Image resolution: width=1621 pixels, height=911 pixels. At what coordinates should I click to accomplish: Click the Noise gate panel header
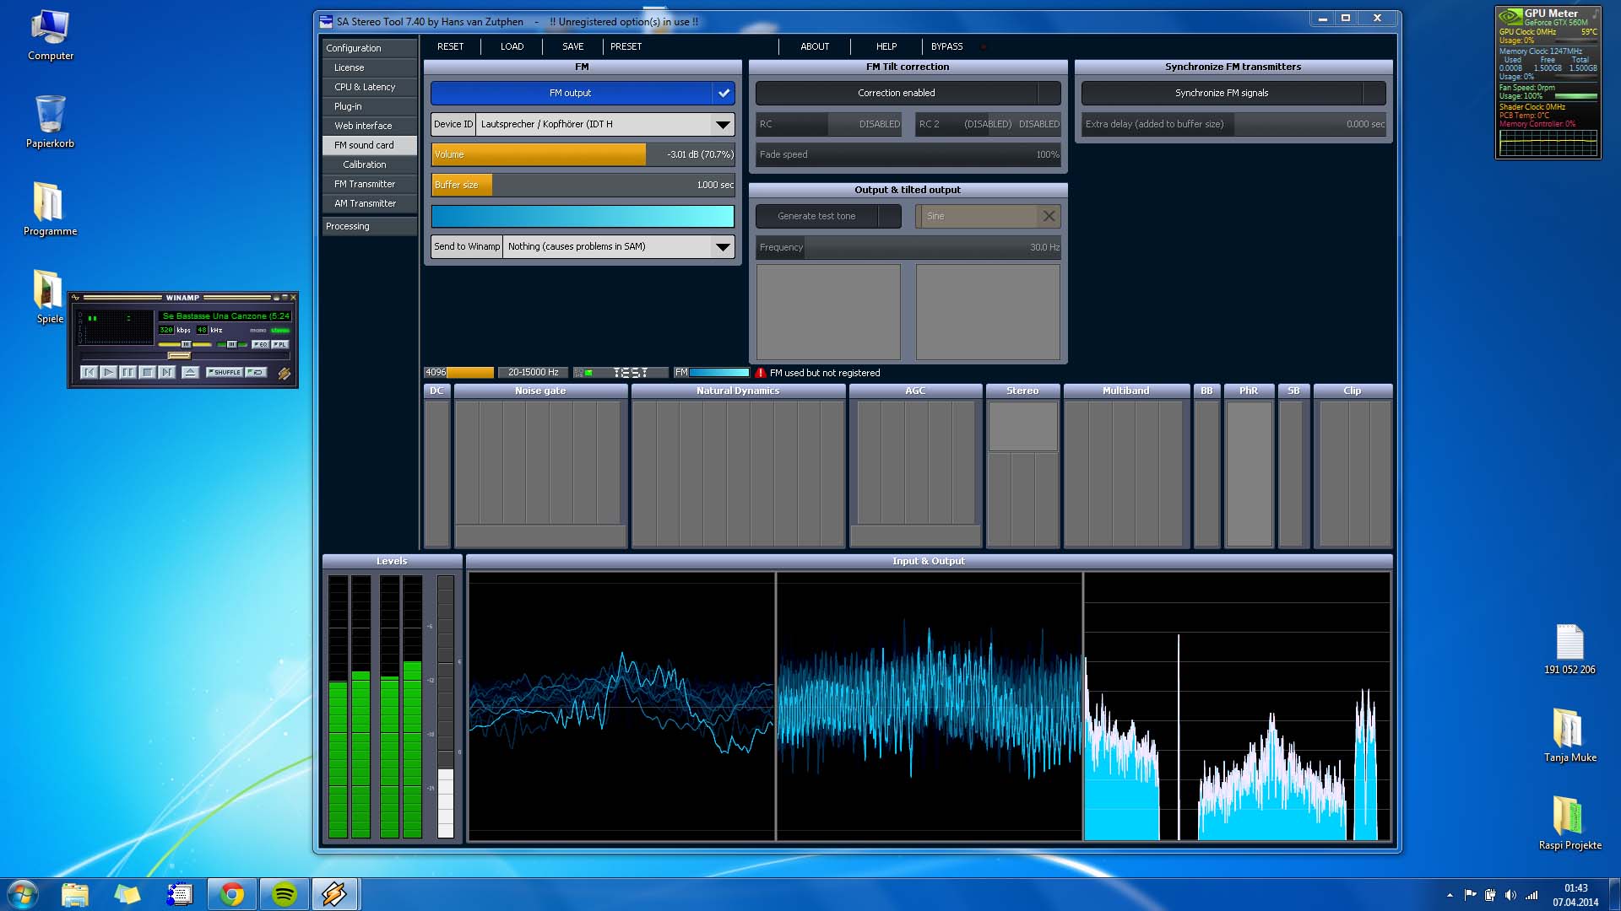(540, 391)
